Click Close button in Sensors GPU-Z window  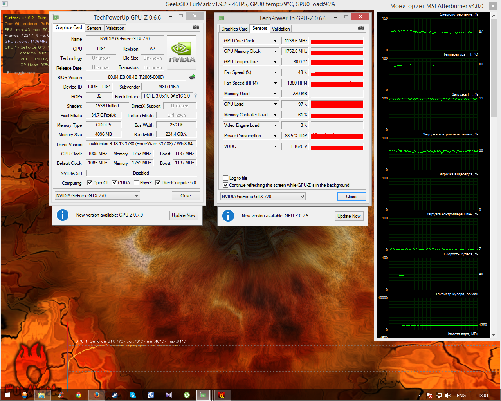[x=351, y=197]
